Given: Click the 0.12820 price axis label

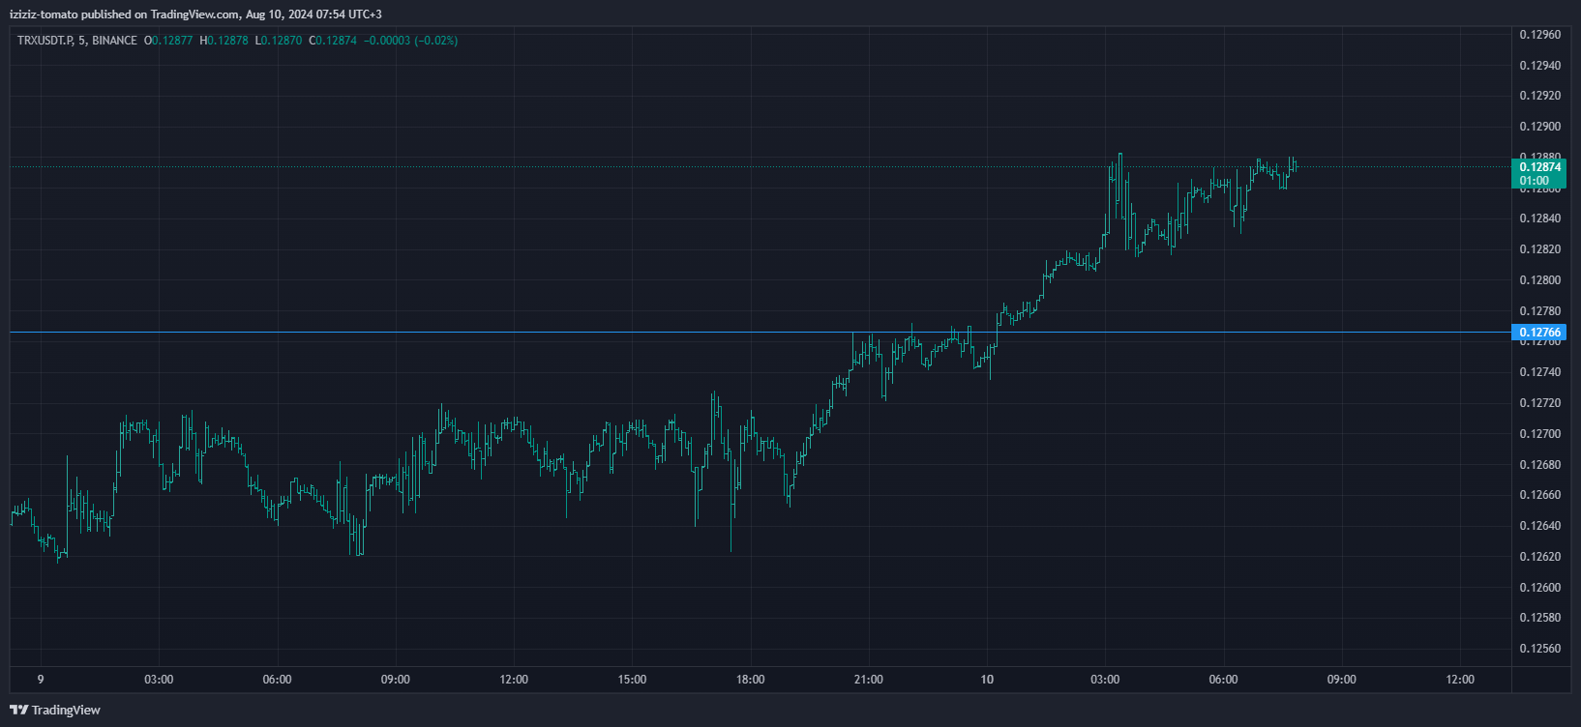Looking at the screenshot, I should click(1539, 249).
